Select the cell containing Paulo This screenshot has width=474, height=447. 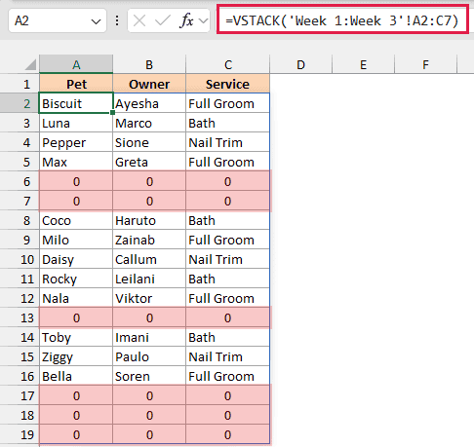click(x=149, y=356)
